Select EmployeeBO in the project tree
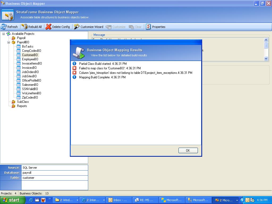 [30, 59]
